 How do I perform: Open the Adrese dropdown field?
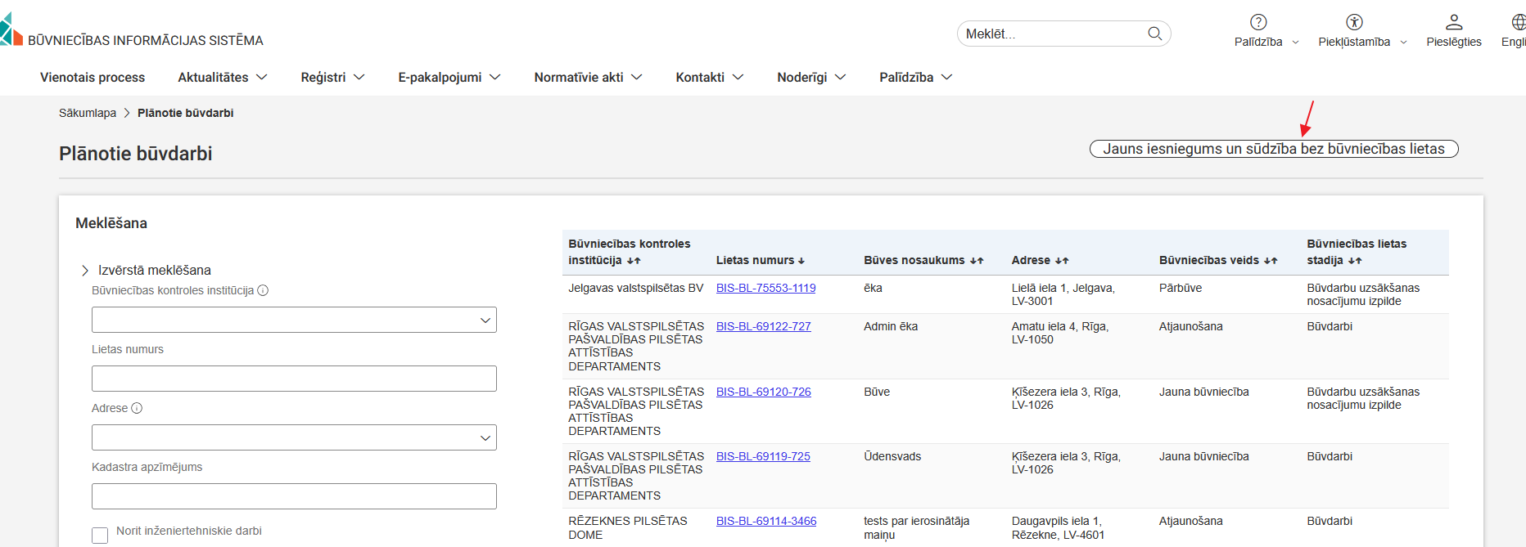[294, 437]
